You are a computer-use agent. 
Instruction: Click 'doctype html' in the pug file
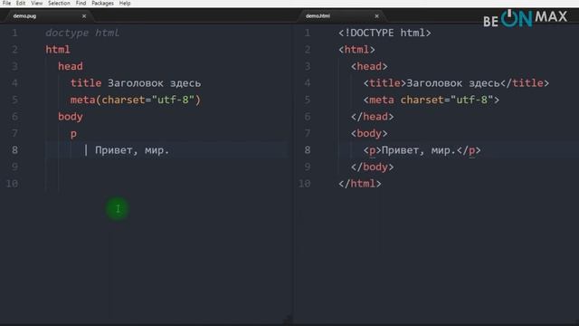tap(82, 33)
